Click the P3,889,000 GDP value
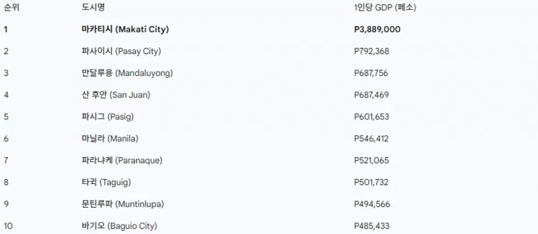The height and width of the screenshot is (234, 538). tap(377, 30)
